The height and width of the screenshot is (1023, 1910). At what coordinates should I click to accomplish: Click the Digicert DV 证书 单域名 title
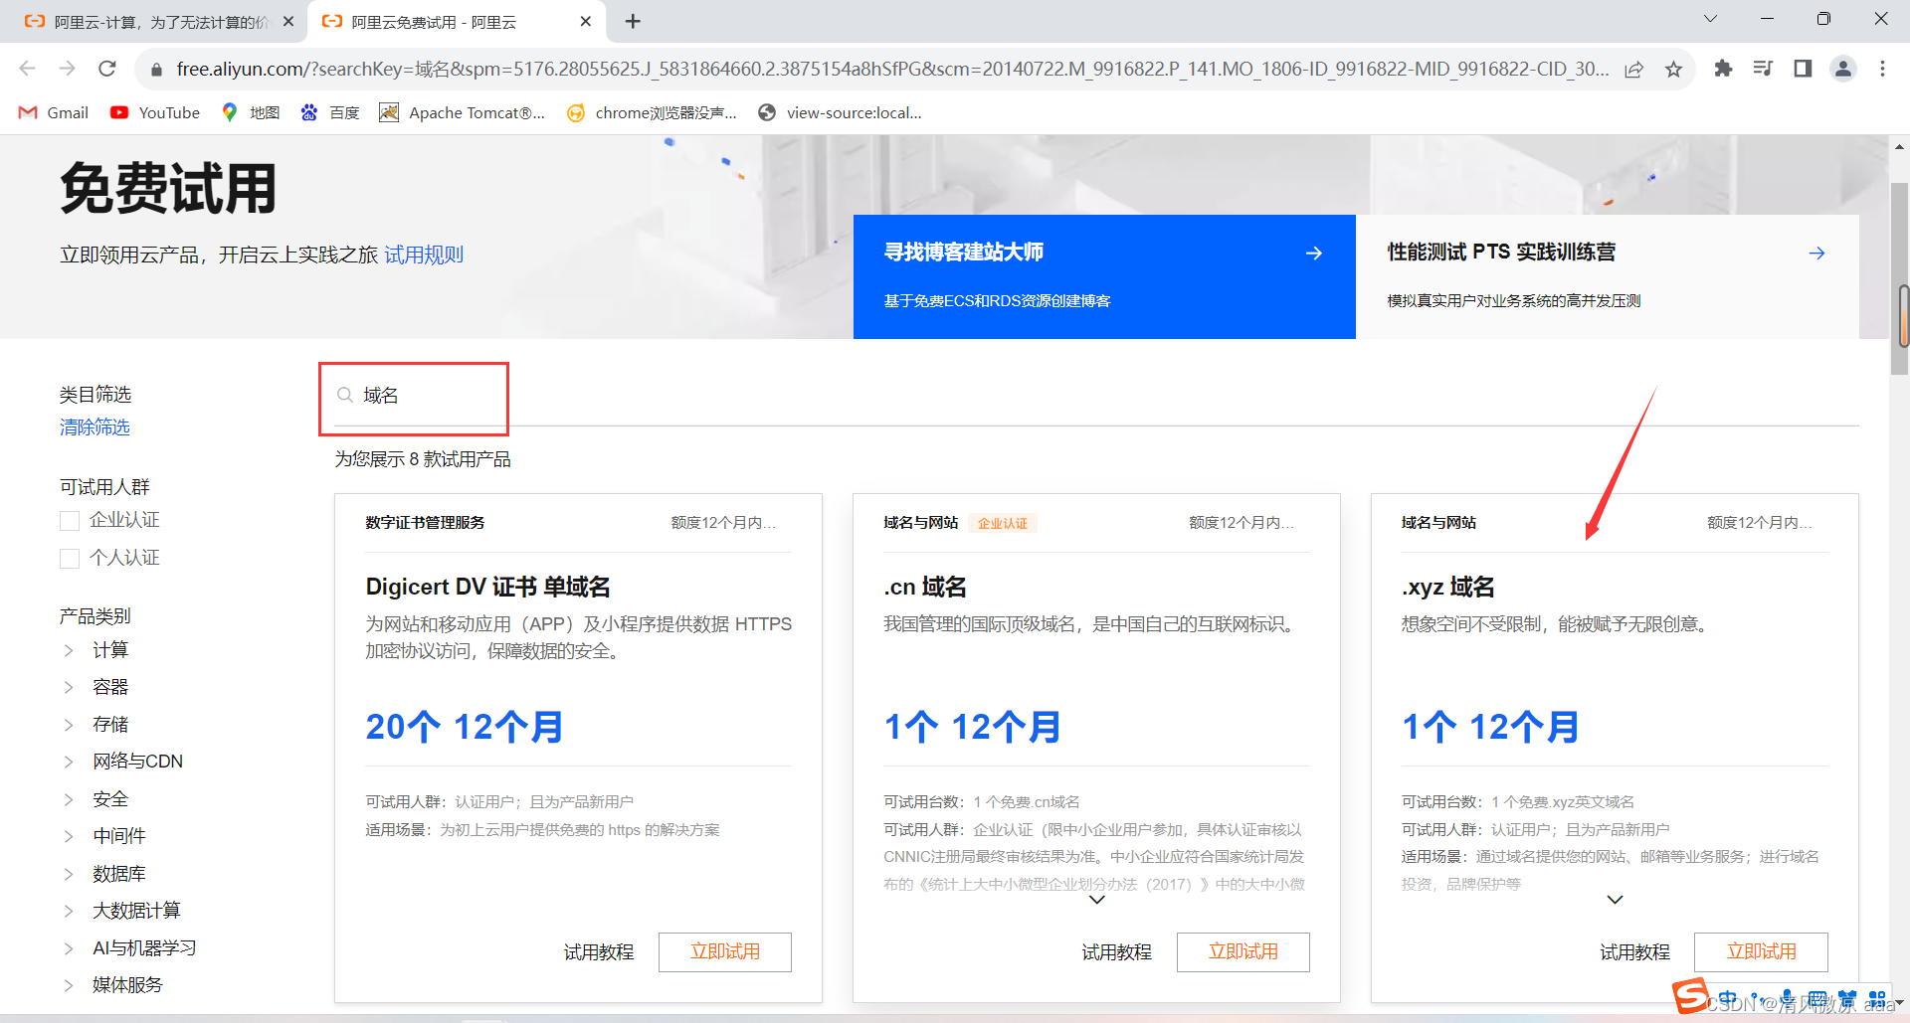[487, 587]
